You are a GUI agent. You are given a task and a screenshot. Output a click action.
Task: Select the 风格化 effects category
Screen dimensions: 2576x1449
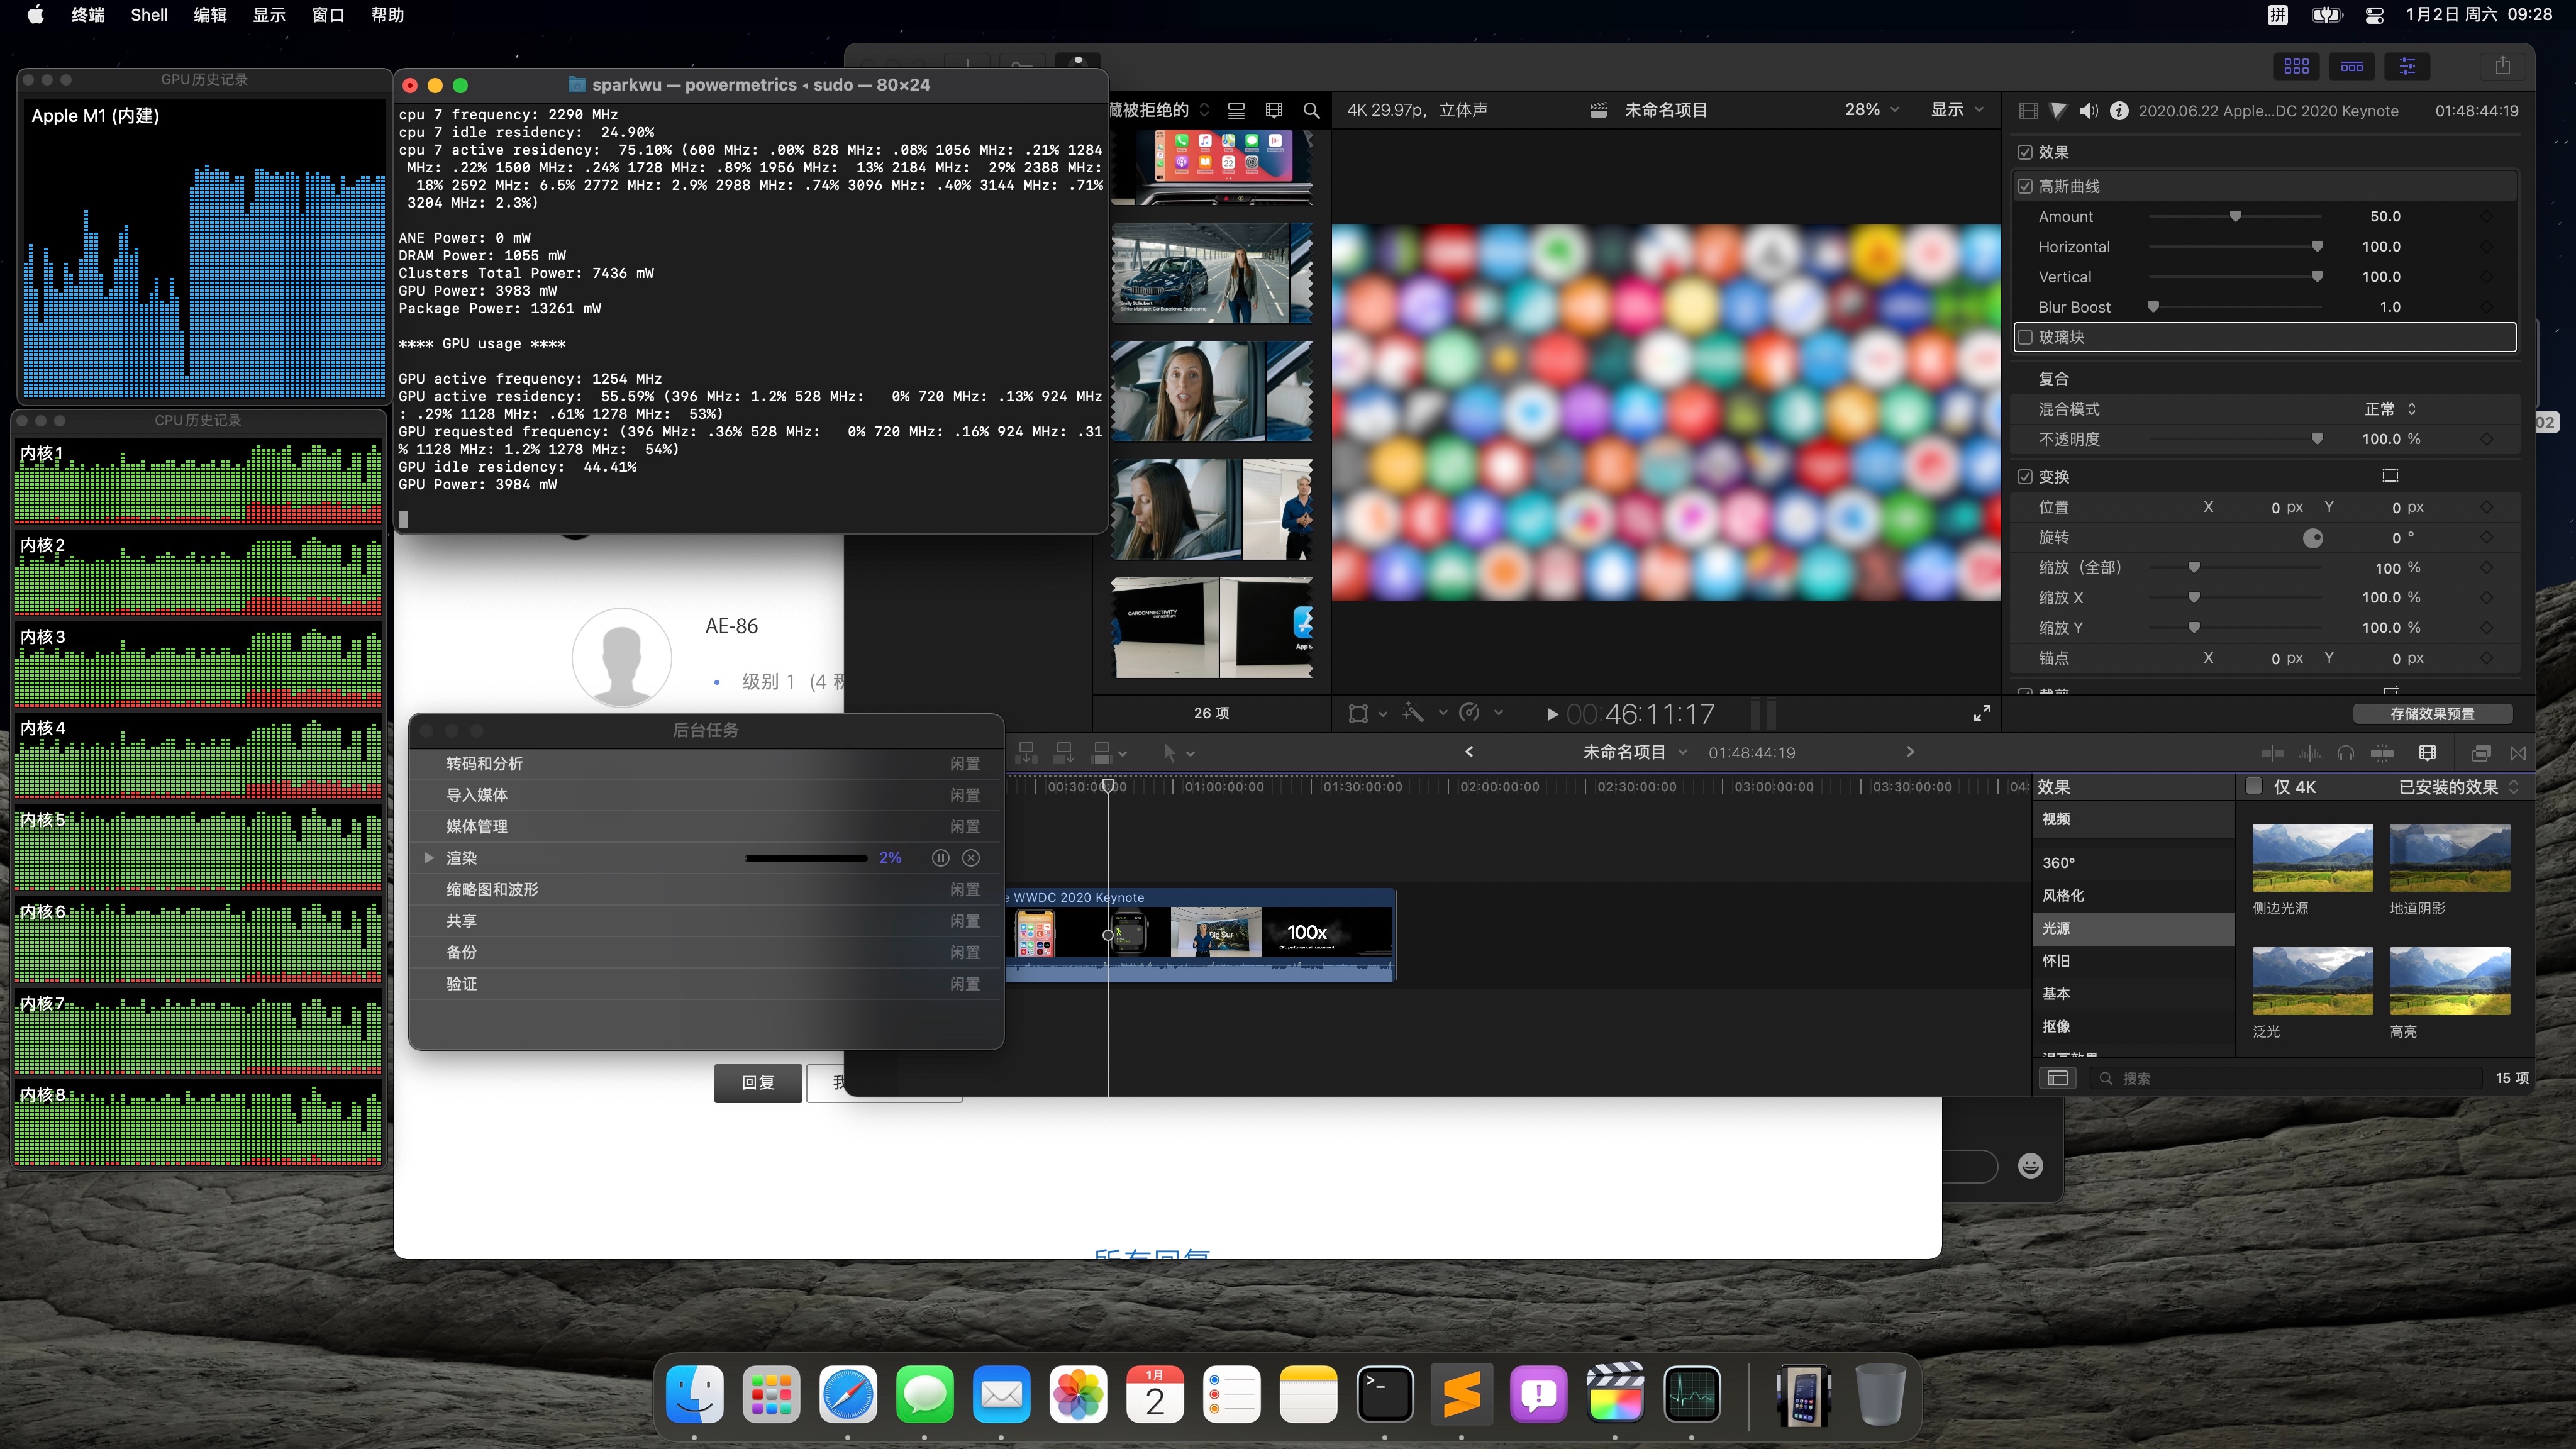(x=2063, y=895)
